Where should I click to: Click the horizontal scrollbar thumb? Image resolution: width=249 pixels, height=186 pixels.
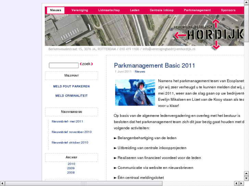point(84,184)
